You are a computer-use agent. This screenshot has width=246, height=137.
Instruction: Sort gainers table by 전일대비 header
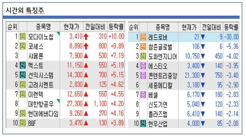tap(95, 27)
